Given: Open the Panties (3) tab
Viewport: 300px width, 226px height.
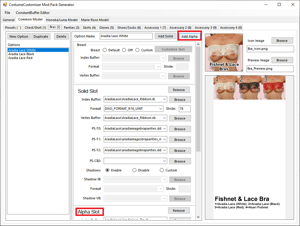Looking at the screenshot, I should pyautogui.click(x=72, y=28).
